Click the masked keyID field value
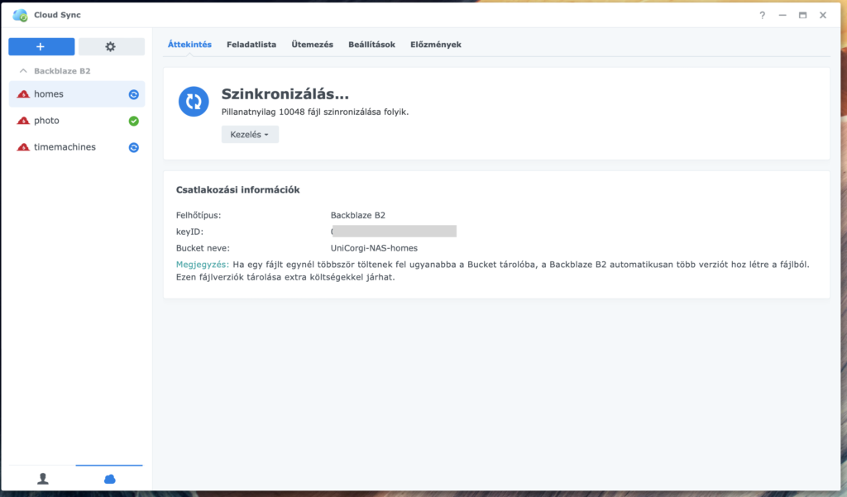847x497 pixels. [394, 231]
